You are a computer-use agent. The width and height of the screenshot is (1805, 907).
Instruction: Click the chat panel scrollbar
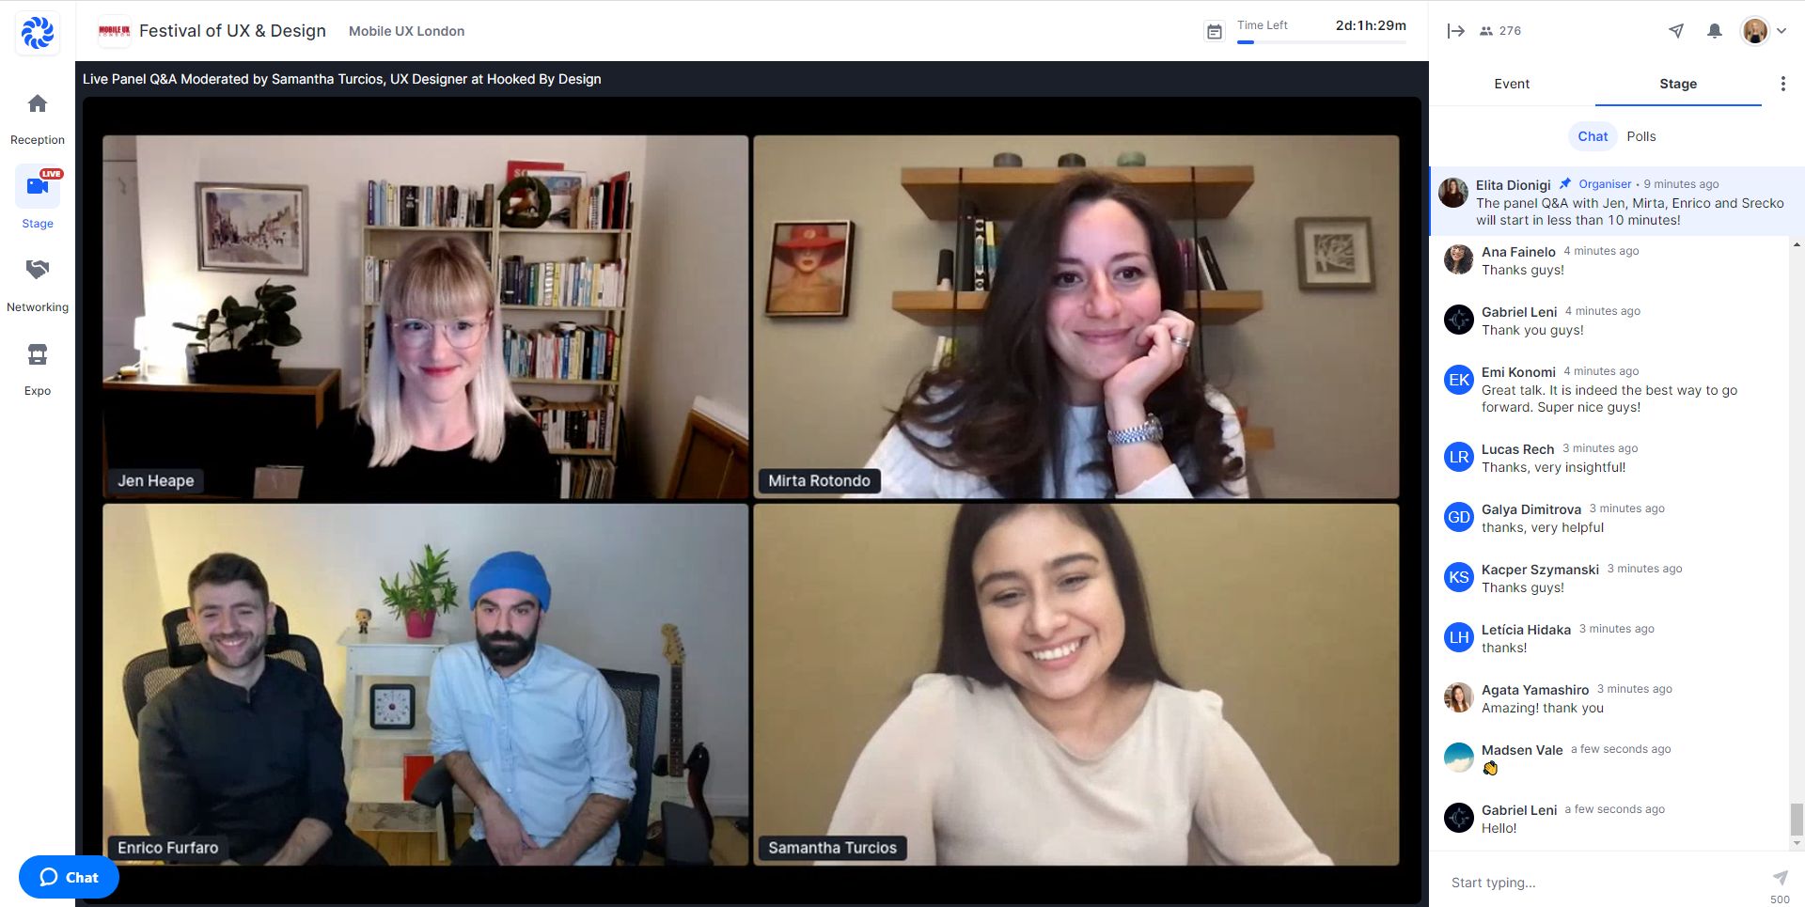1796,819
